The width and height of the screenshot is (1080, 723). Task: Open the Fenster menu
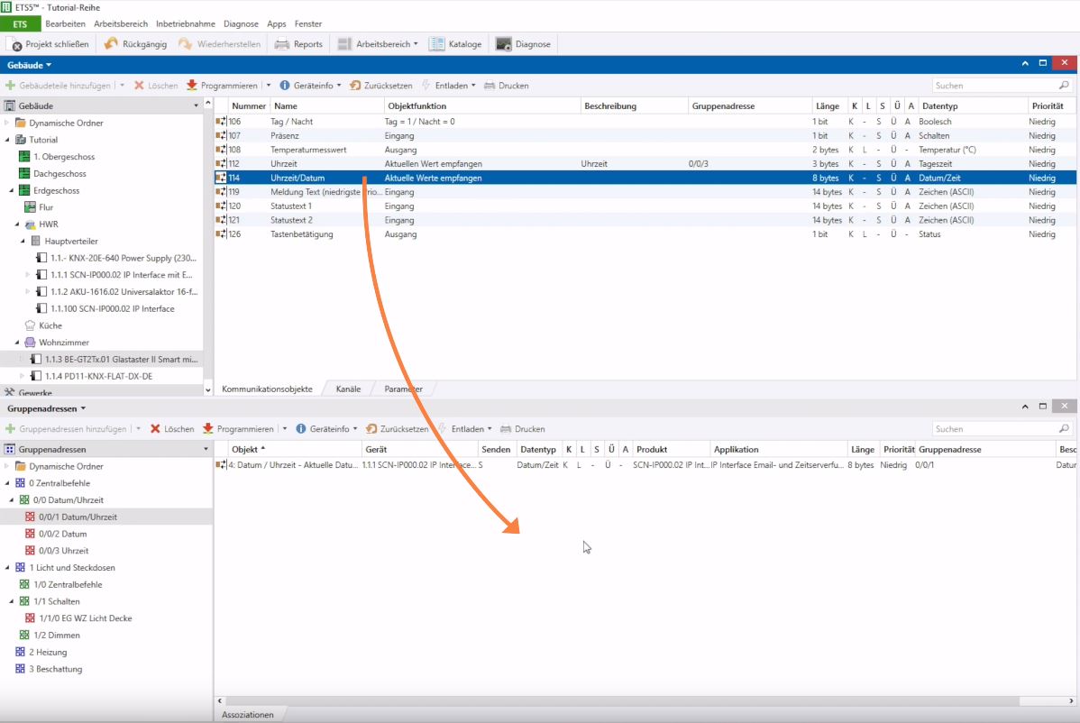pos(308,24)
